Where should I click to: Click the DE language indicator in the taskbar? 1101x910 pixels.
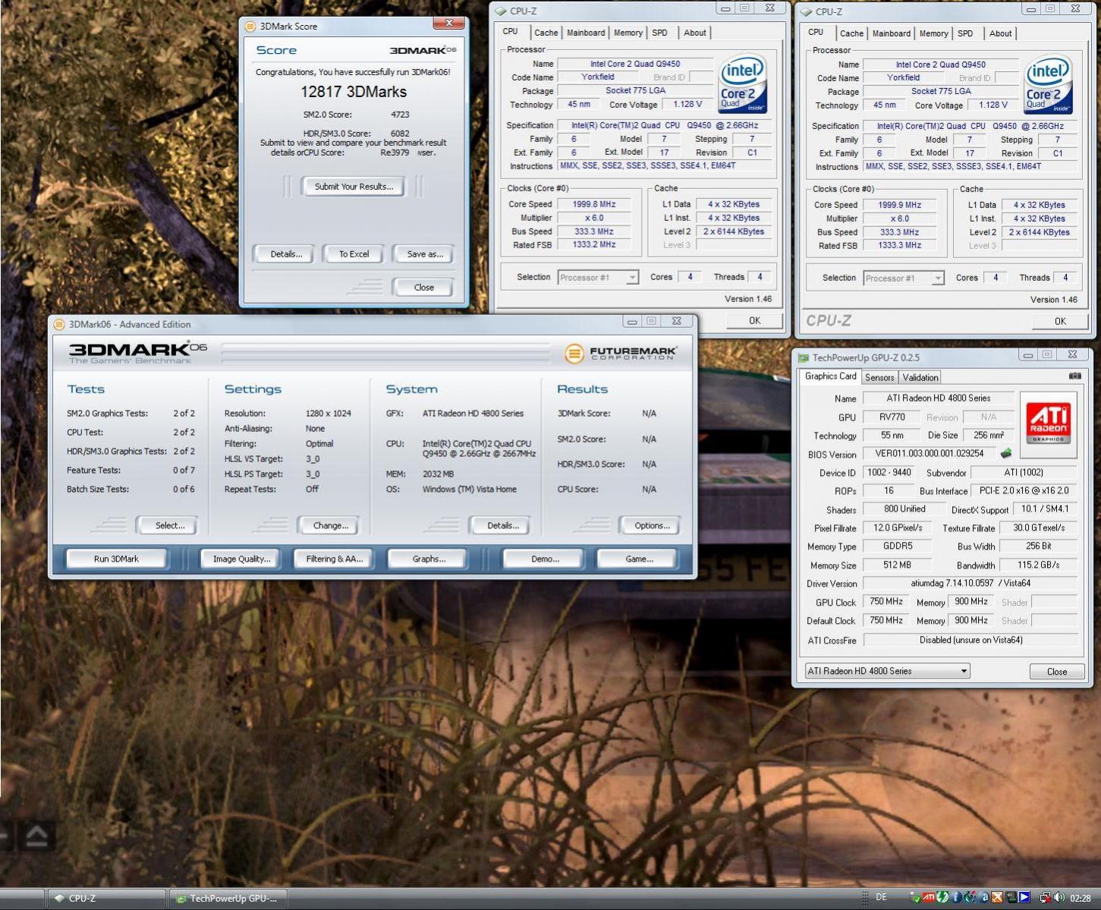[881, 897]
